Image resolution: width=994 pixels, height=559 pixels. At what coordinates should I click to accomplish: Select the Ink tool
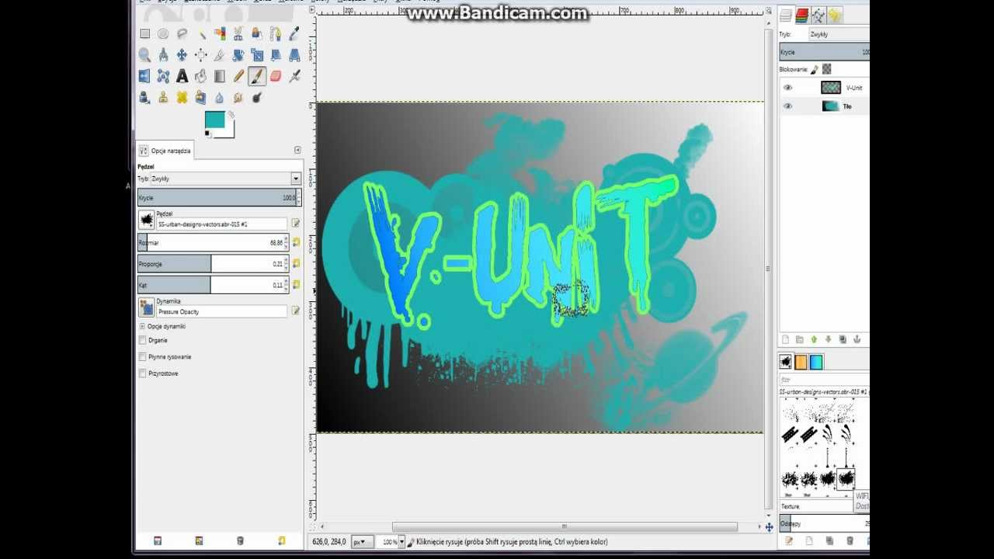pyautogui.click(x=144, y=97)
